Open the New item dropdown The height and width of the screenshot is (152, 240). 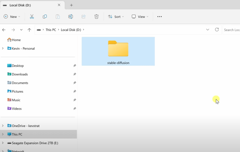pos(12,17)
